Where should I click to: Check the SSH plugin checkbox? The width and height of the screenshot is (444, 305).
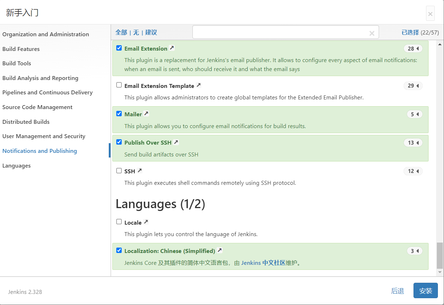pos(119,171)
